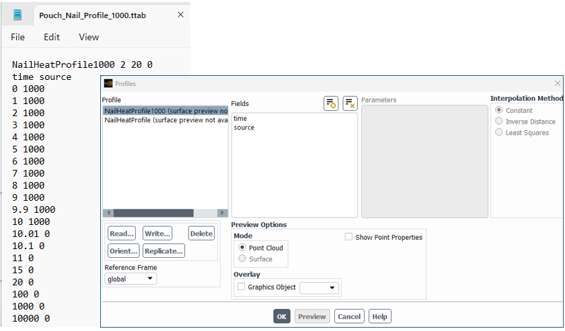565x331 pixels.
Task: Click the Write... button
Action: tap(157, 234)
